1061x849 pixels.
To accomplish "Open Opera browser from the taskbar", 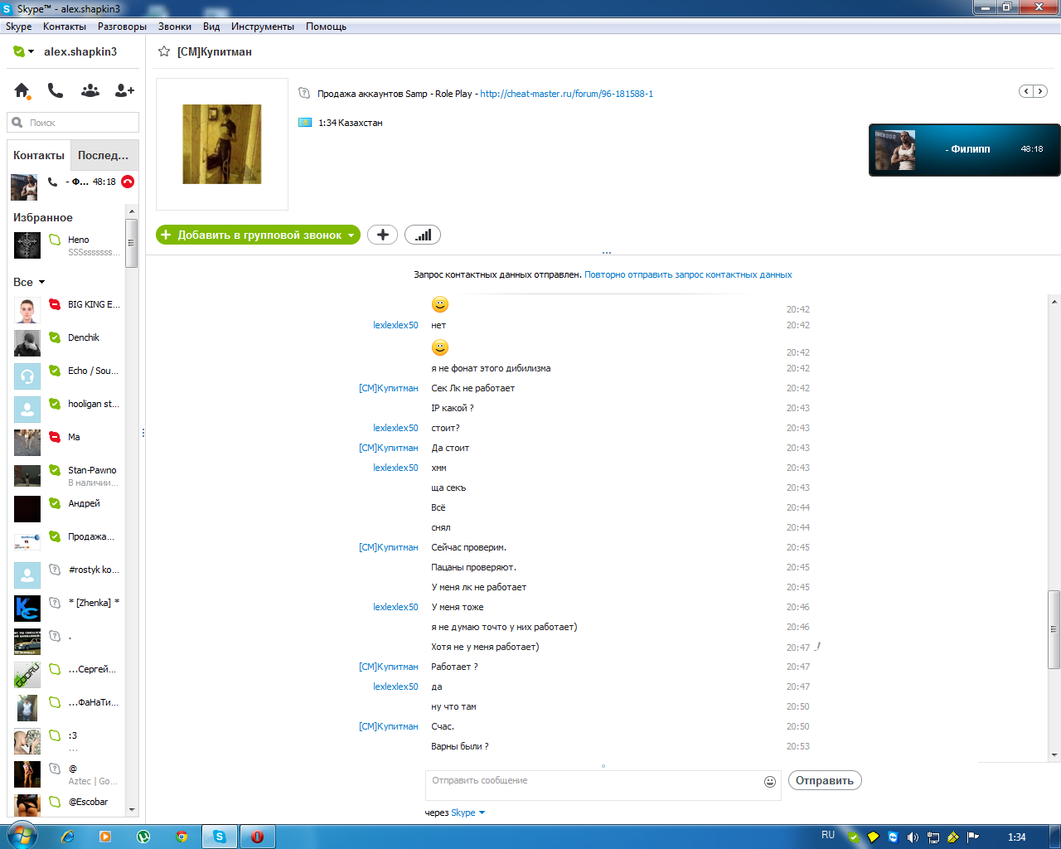I will click(x=258, y=837).
